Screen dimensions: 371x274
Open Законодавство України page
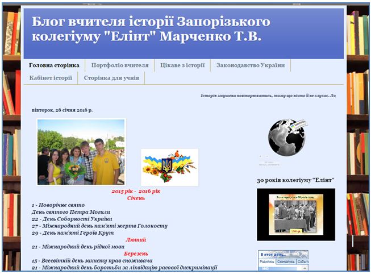250,65
